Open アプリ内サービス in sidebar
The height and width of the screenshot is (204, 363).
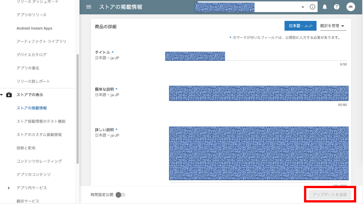32,188
